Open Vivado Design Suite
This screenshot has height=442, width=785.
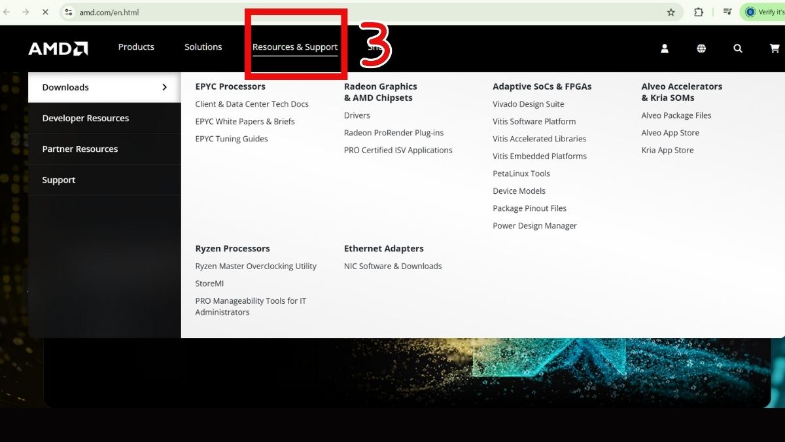[x=529, y=104]
